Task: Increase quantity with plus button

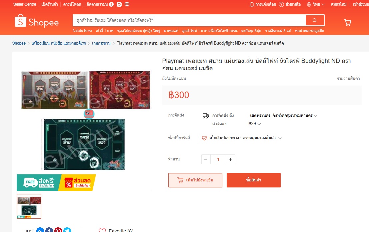Action: point(230,159)
